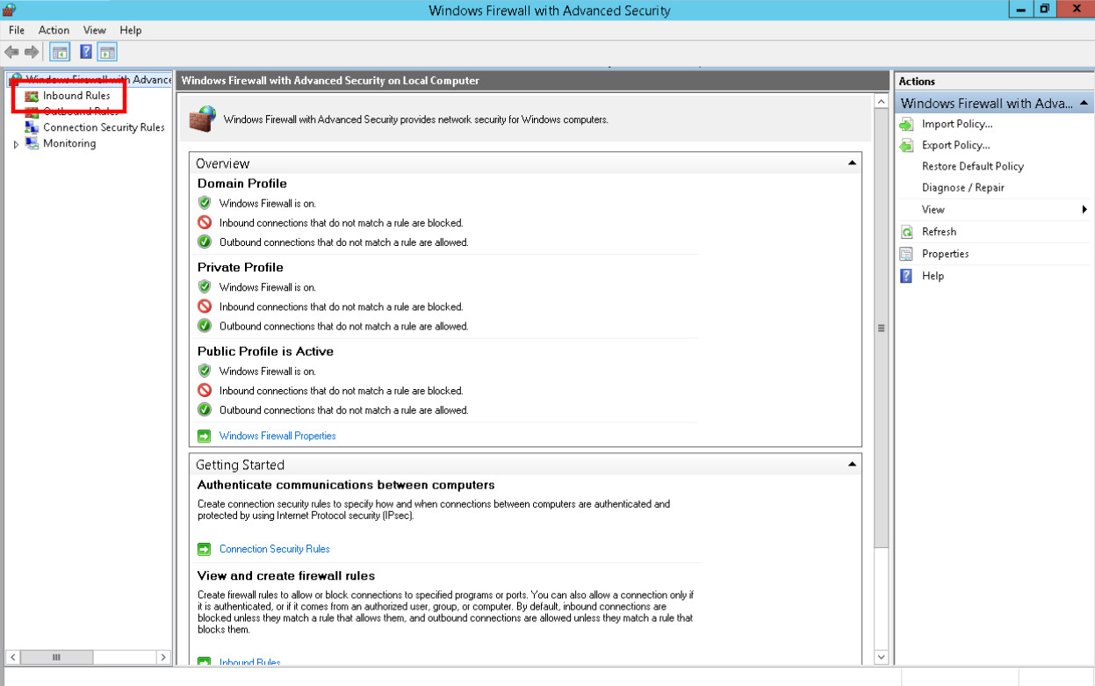Click the Connection Security Rules tree icon
The image size is (1095, 686).
(x=32, y=127)
